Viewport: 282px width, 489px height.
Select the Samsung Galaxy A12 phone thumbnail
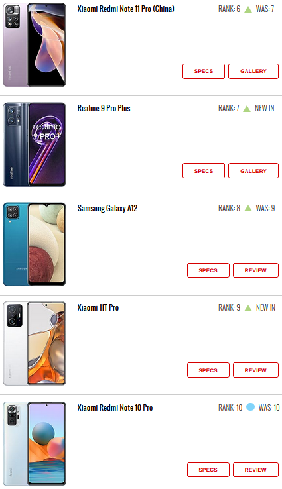[35, 244]
